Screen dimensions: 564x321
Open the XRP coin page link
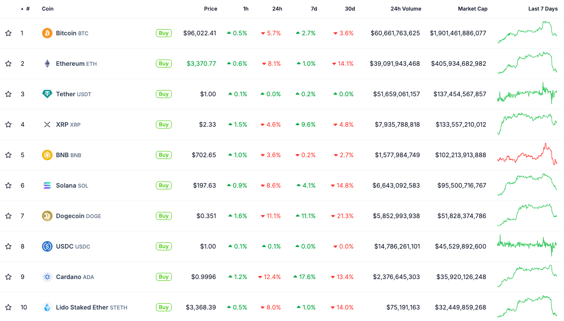68,125
